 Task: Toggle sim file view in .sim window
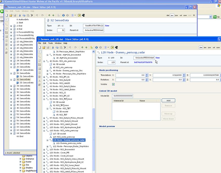pyautogui.click(x=172, y=15)
